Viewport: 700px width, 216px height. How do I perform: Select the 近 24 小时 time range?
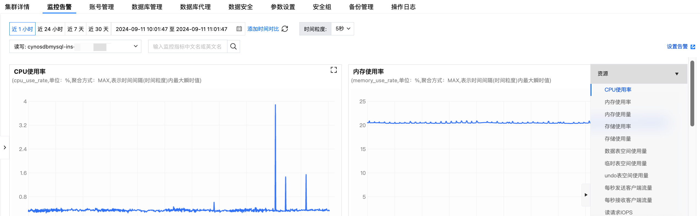pyautogui.click(x=50, y=29)
